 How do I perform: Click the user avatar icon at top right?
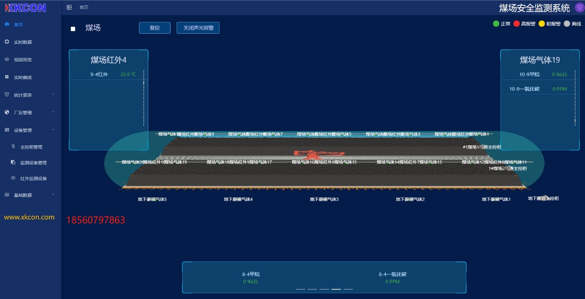coord(579,7)
